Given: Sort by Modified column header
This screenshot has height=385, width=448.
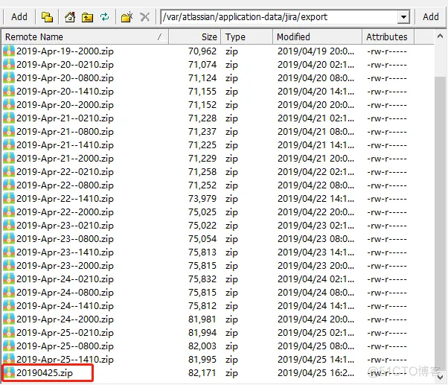Looking at the screenshot, I should (318, 37).
